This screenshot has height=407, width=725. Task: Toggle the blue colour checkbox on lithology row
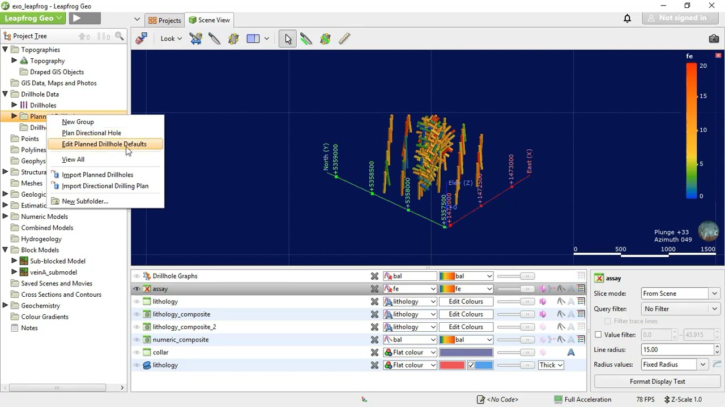471,365
